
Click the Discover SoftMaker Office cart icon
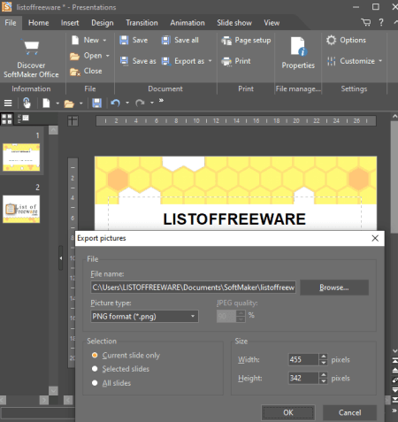(x=31, y=48)
